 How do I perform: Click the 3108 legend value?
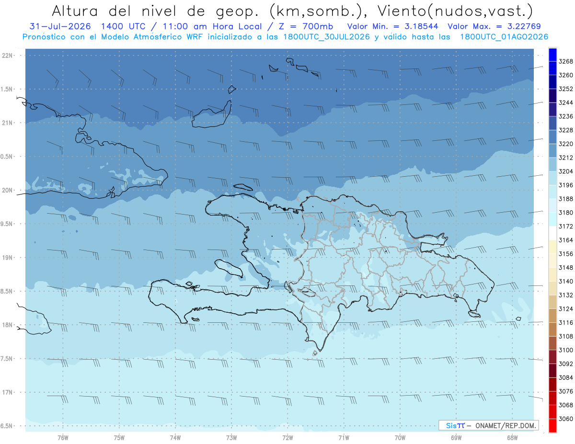565,336
